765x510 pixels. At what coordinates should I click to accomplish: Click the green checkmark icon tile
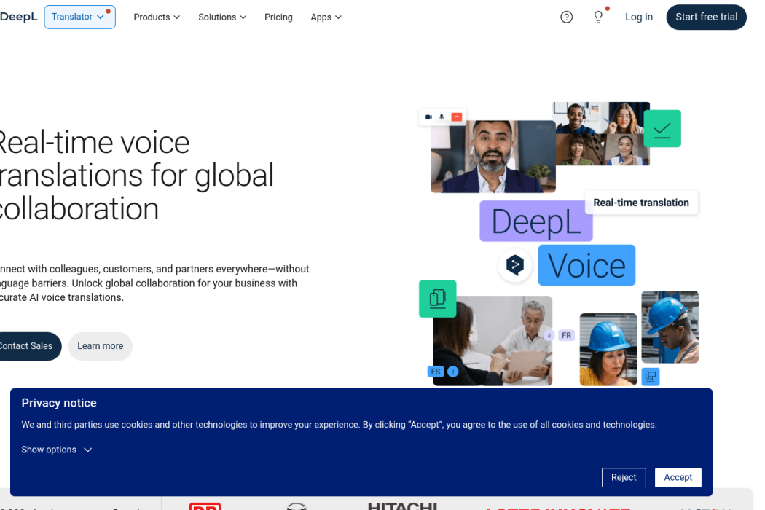point(662,129)
